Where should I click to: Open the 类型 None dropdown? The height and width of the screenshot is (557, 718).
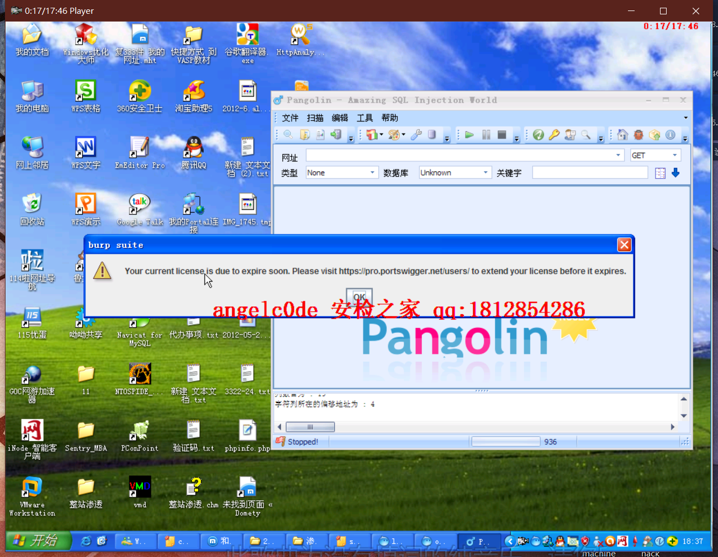tap(342, 173)
